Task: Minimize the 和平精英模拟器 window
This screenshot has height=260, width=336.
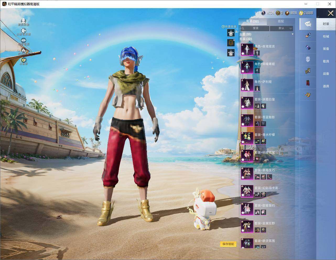Action: click(306, 4)
